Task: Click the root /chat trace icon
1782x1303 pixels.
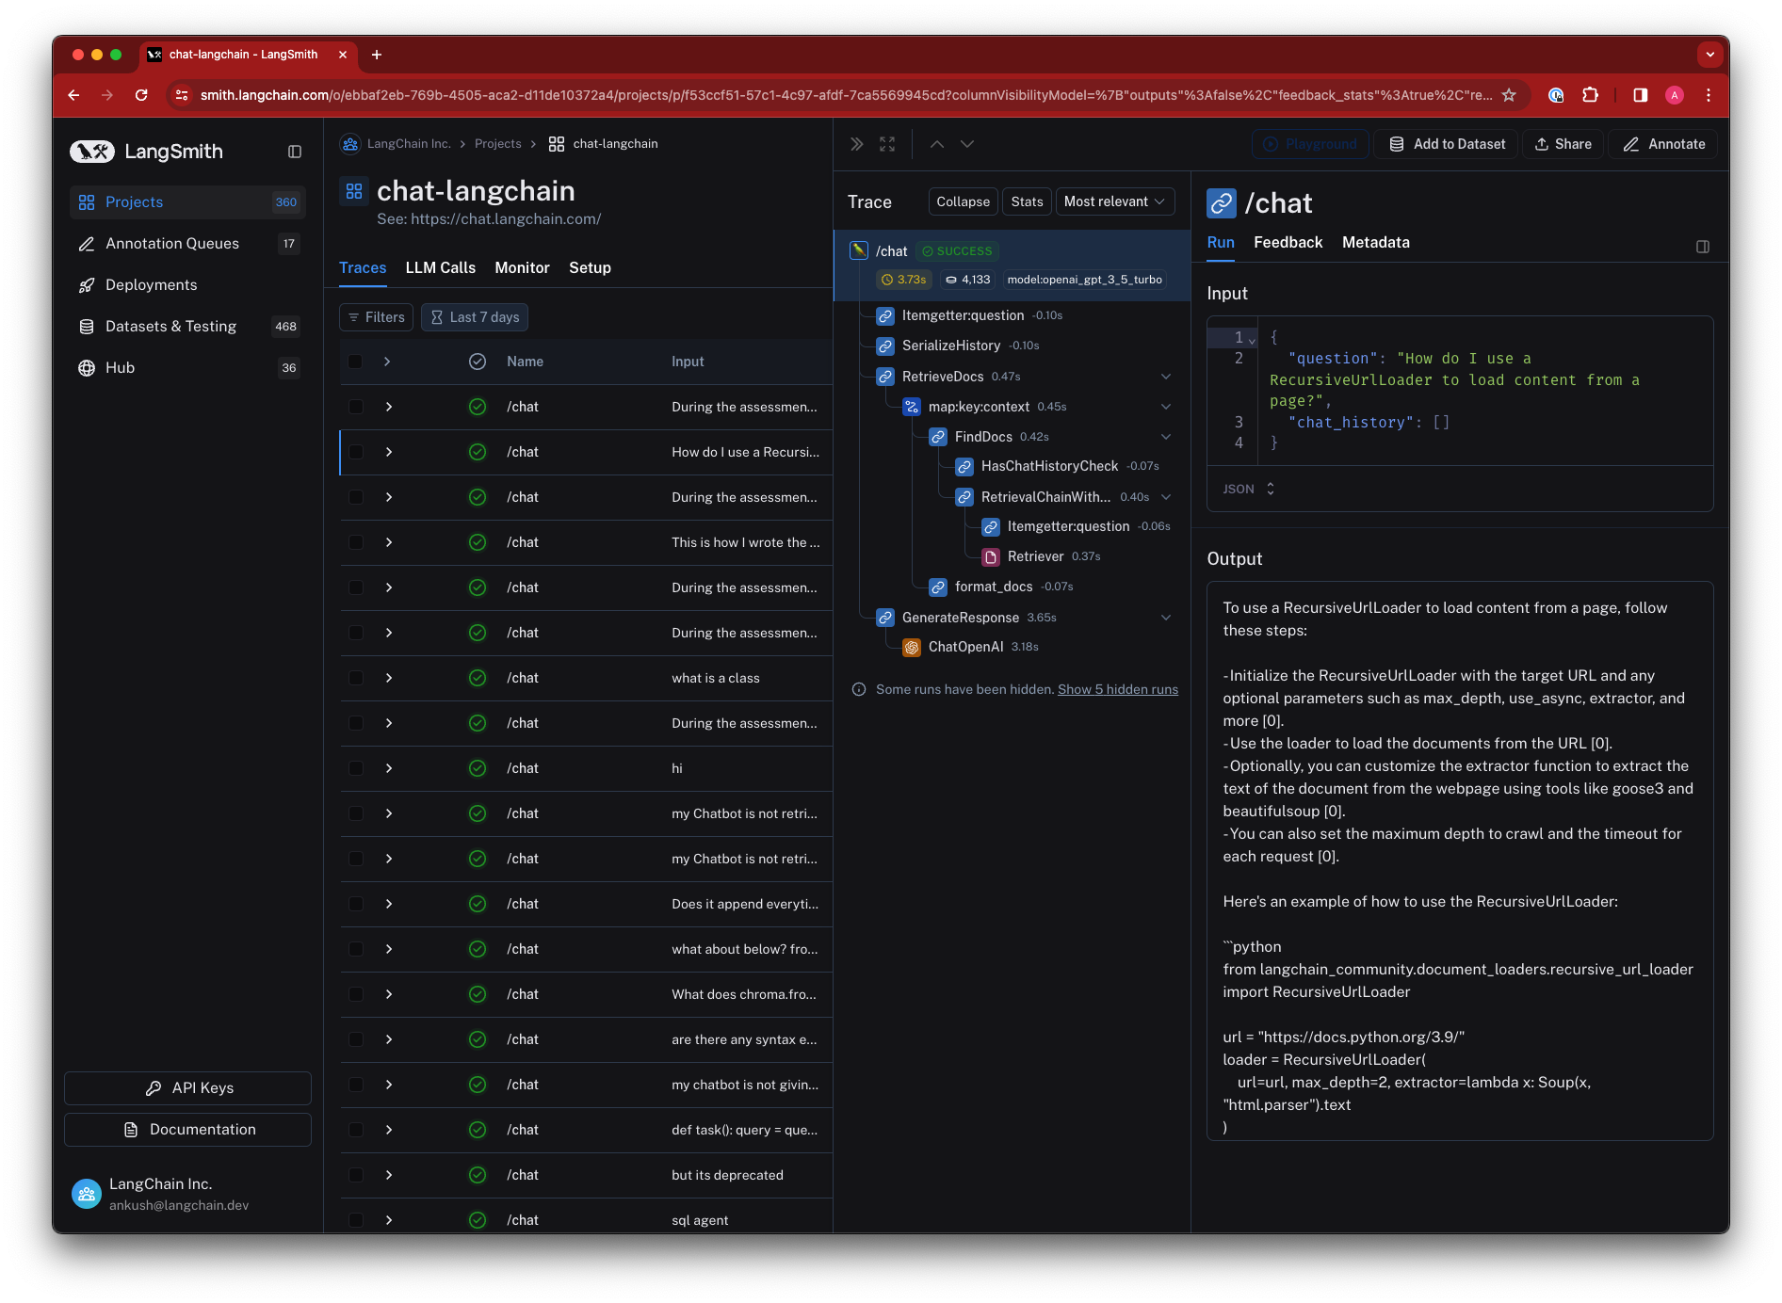Action: click(x=859, y=250)
